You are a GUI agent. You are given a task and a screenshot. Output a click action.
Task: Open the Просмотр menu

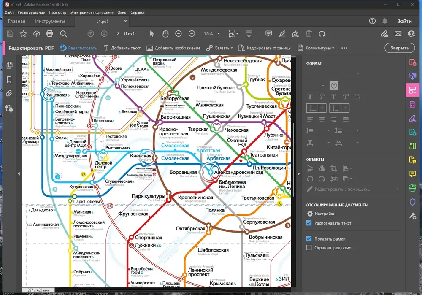coord(57,13)
